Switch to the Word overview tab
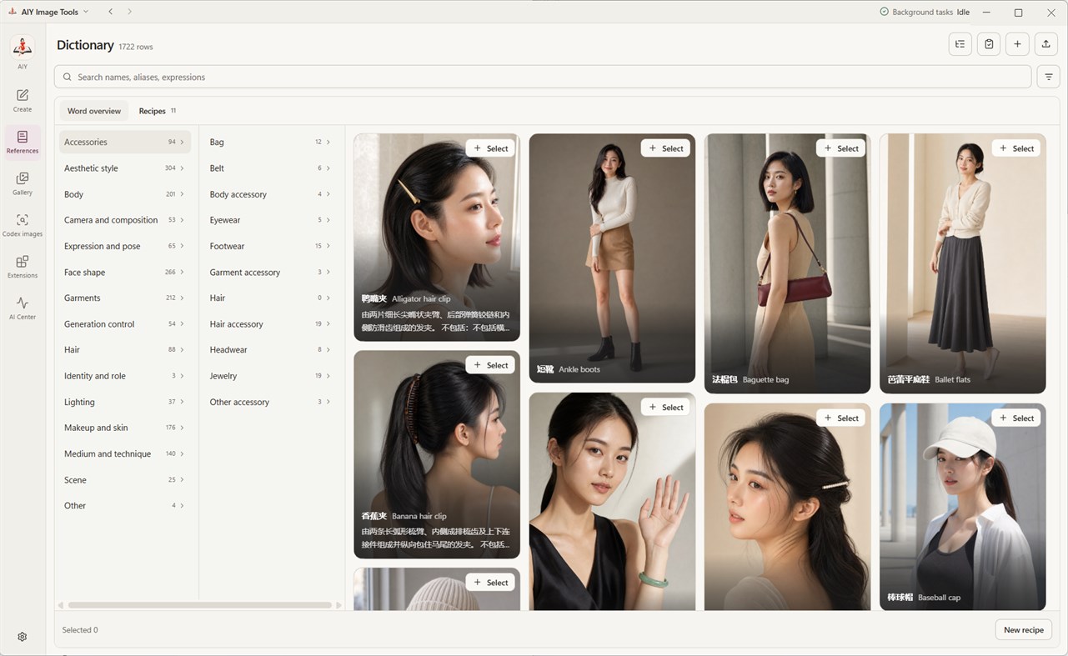Screen dimensions: 1068x656 (94, 111)
